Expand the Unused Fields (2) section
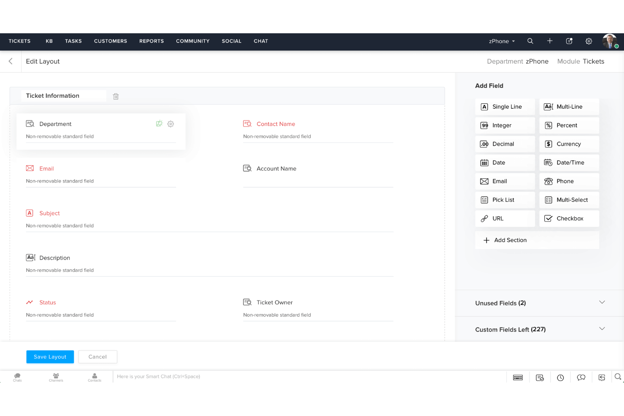 (540, 303)
